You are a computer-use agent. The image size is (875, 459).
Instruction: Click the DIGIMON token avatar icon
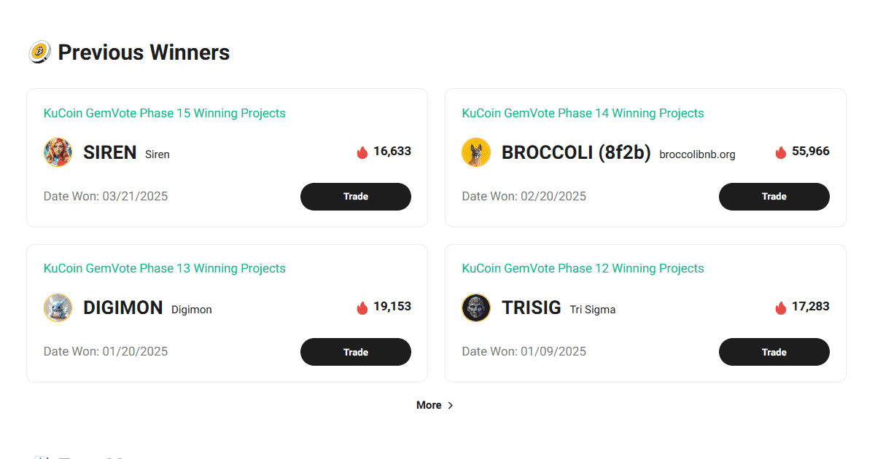coord(58,307)
